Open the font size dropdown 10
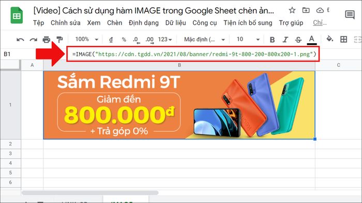The image size is (362, 203). coord(248,40)
